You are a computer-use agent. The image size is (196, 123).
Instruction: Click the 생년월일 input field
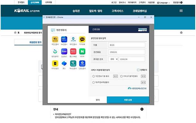[127, 52]
